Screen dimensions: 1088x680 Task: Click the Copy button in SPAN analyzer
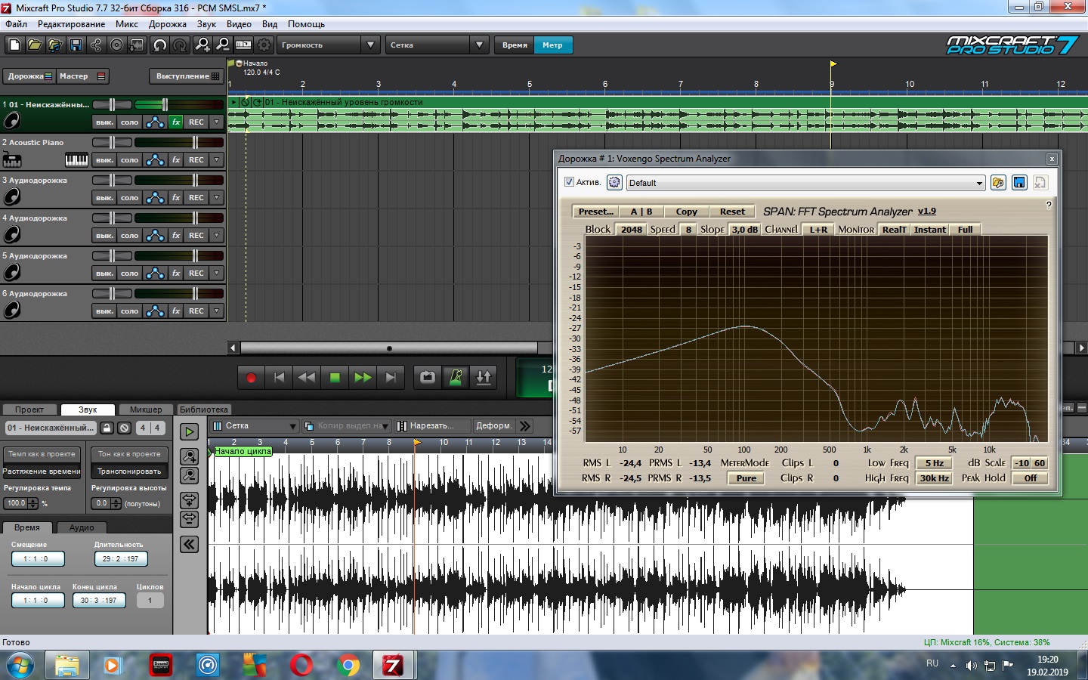(x=687, y=212)
